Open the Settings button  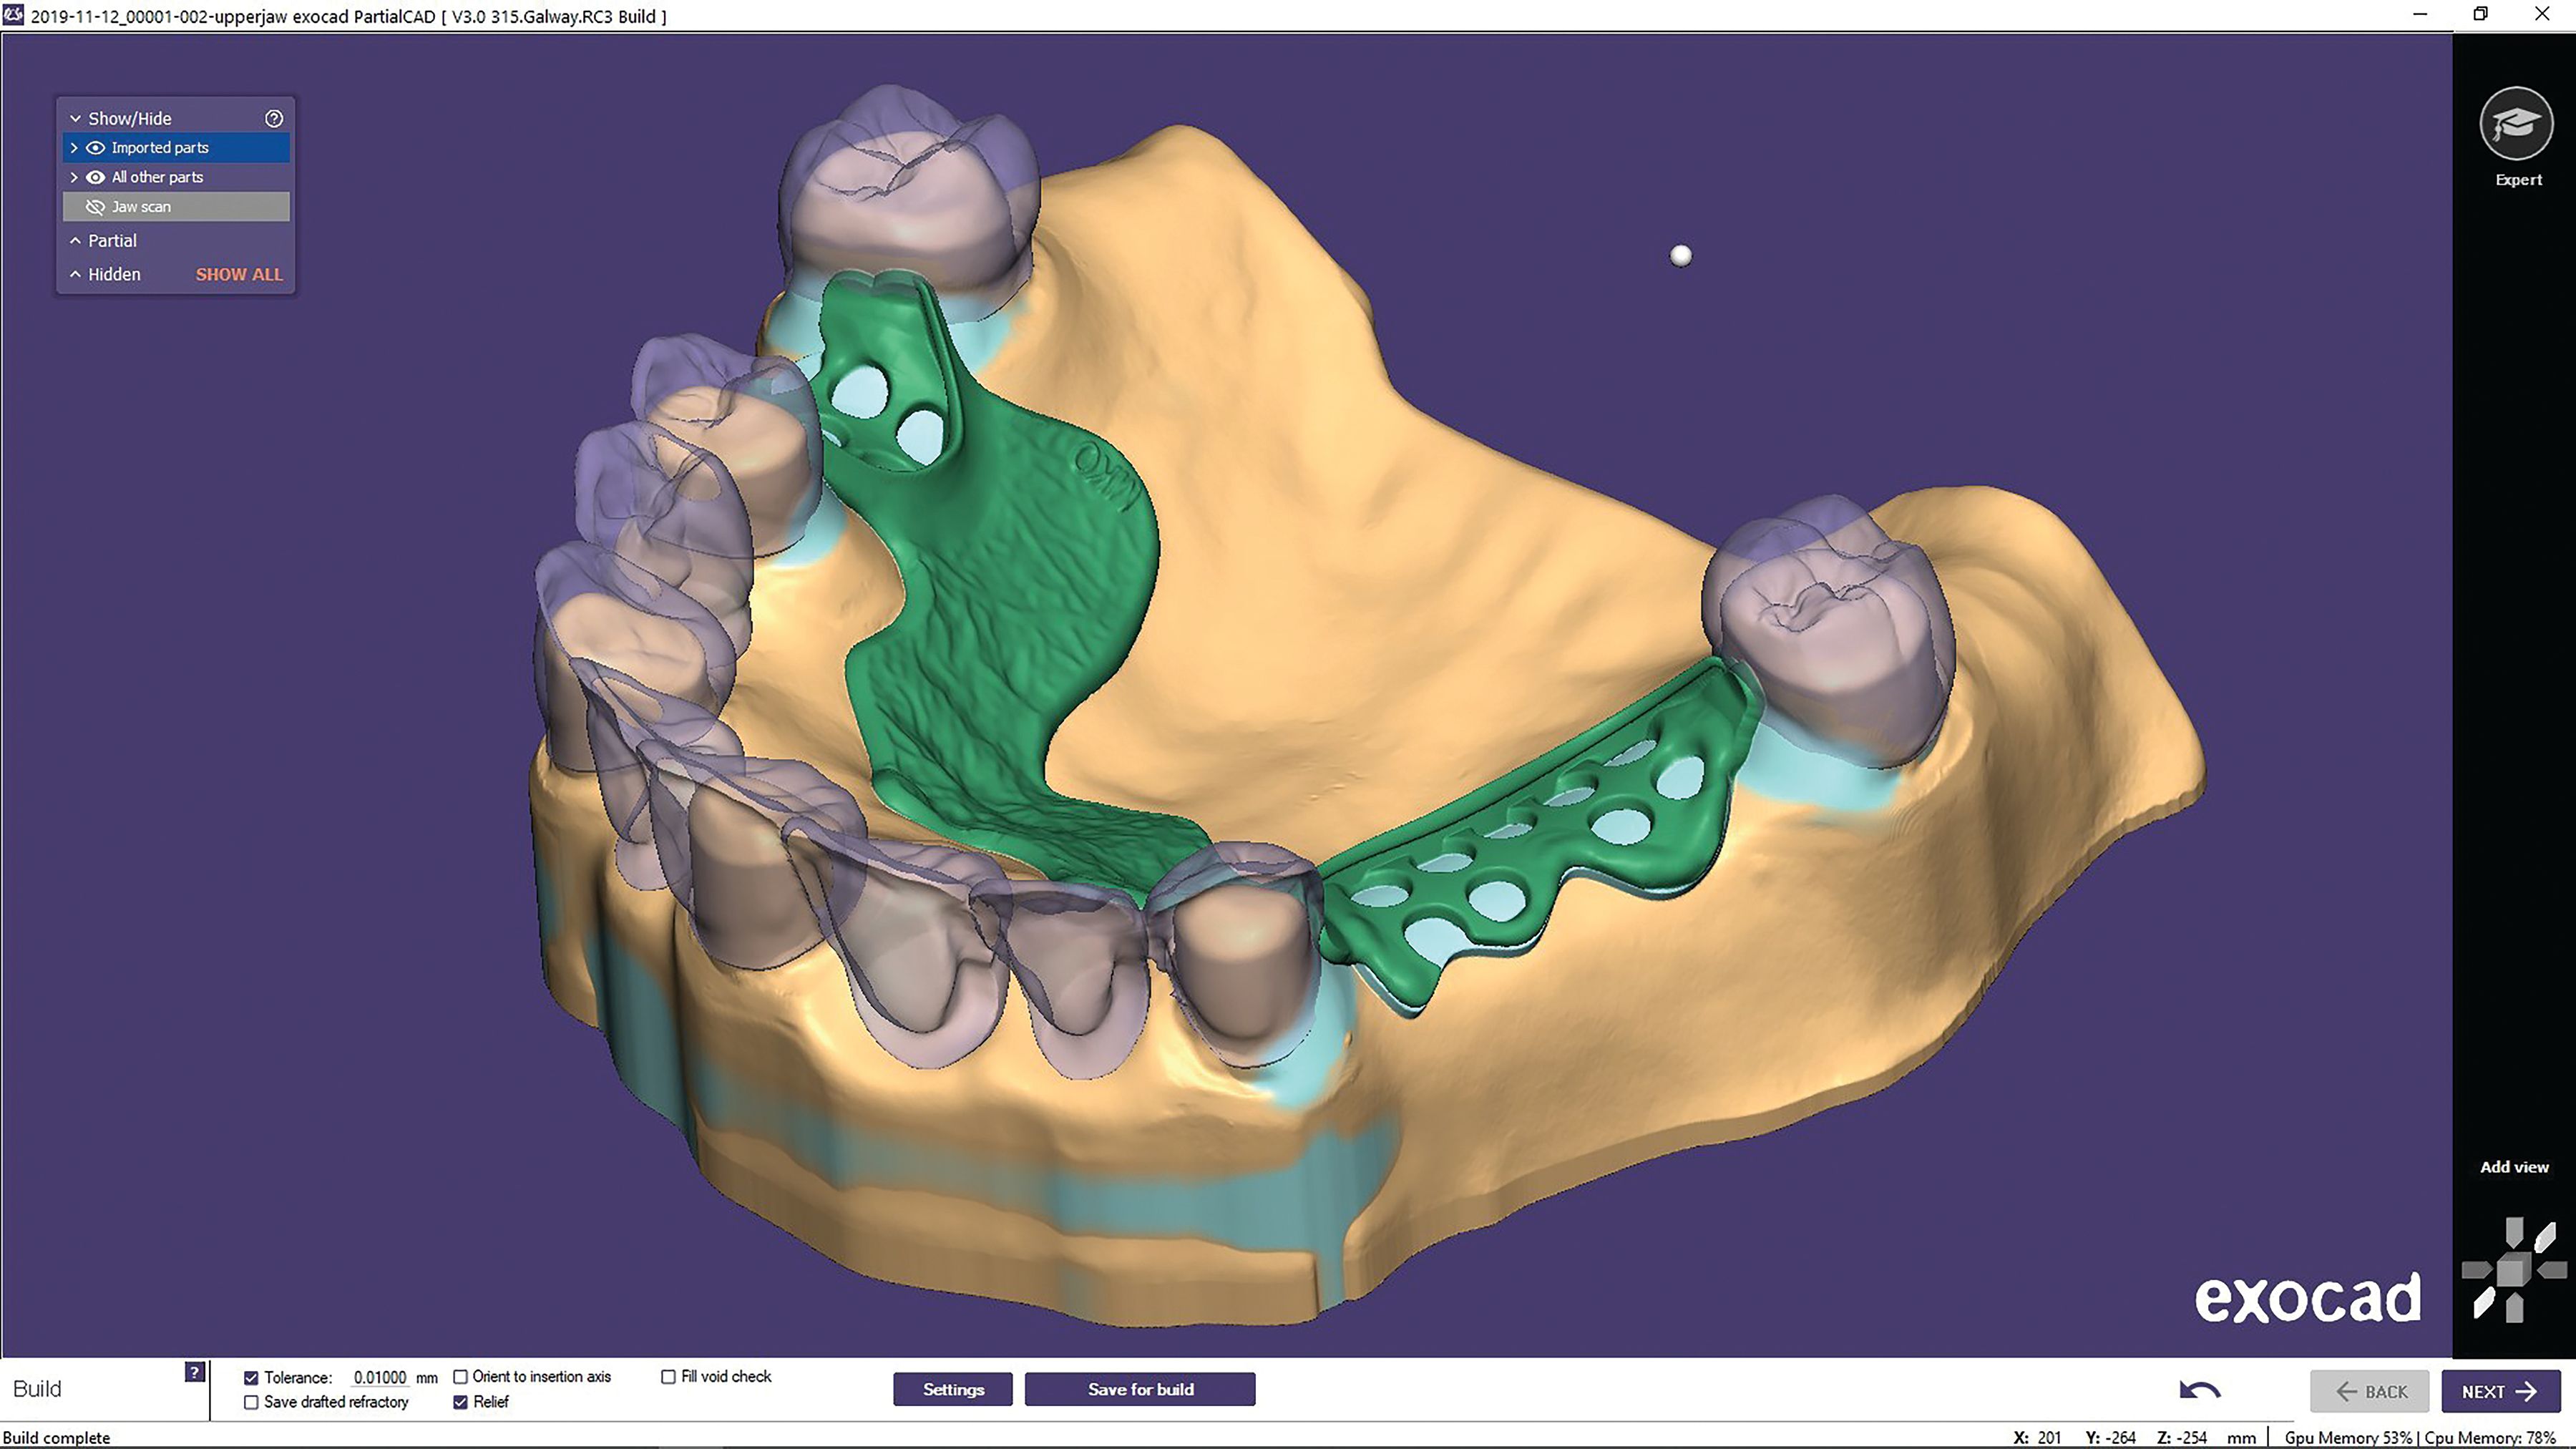[953, 1389]
